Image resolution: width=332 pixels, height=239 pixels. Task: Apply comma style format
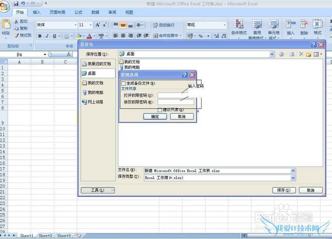[208, 36]
